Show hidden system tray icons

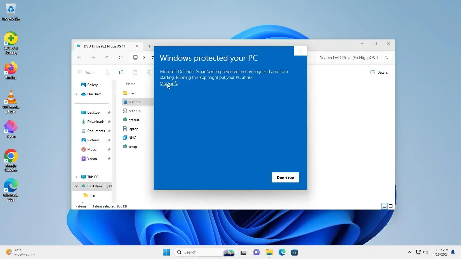[409, 252]
